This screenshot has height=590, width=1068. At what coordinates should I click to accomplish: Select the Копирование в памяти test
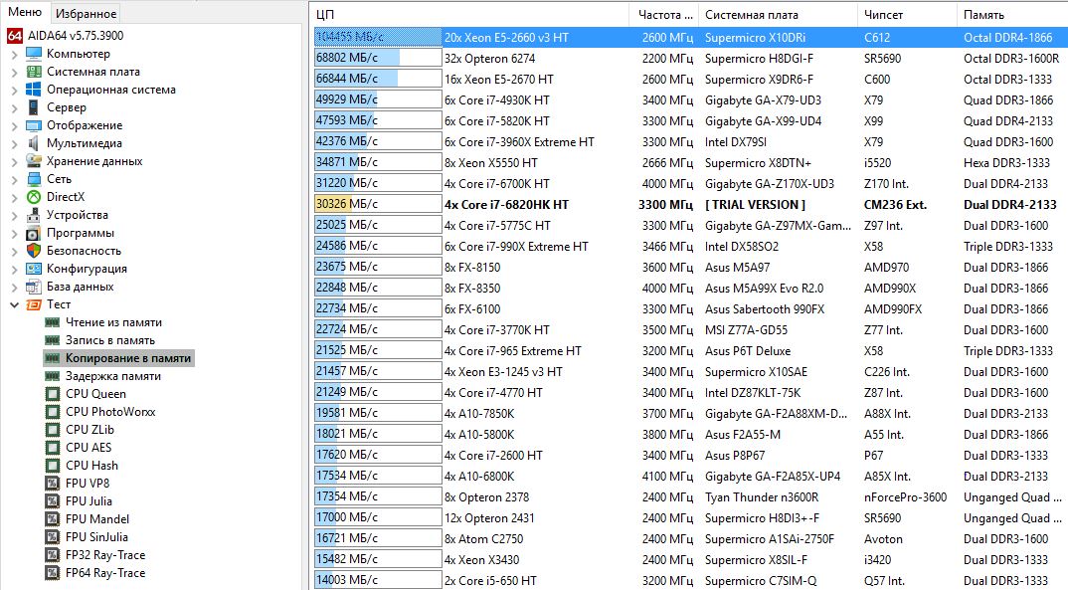pos(118,357)
